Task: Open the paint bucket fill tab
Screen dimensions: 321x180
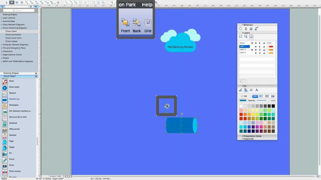Action: [x=246, y=90]
